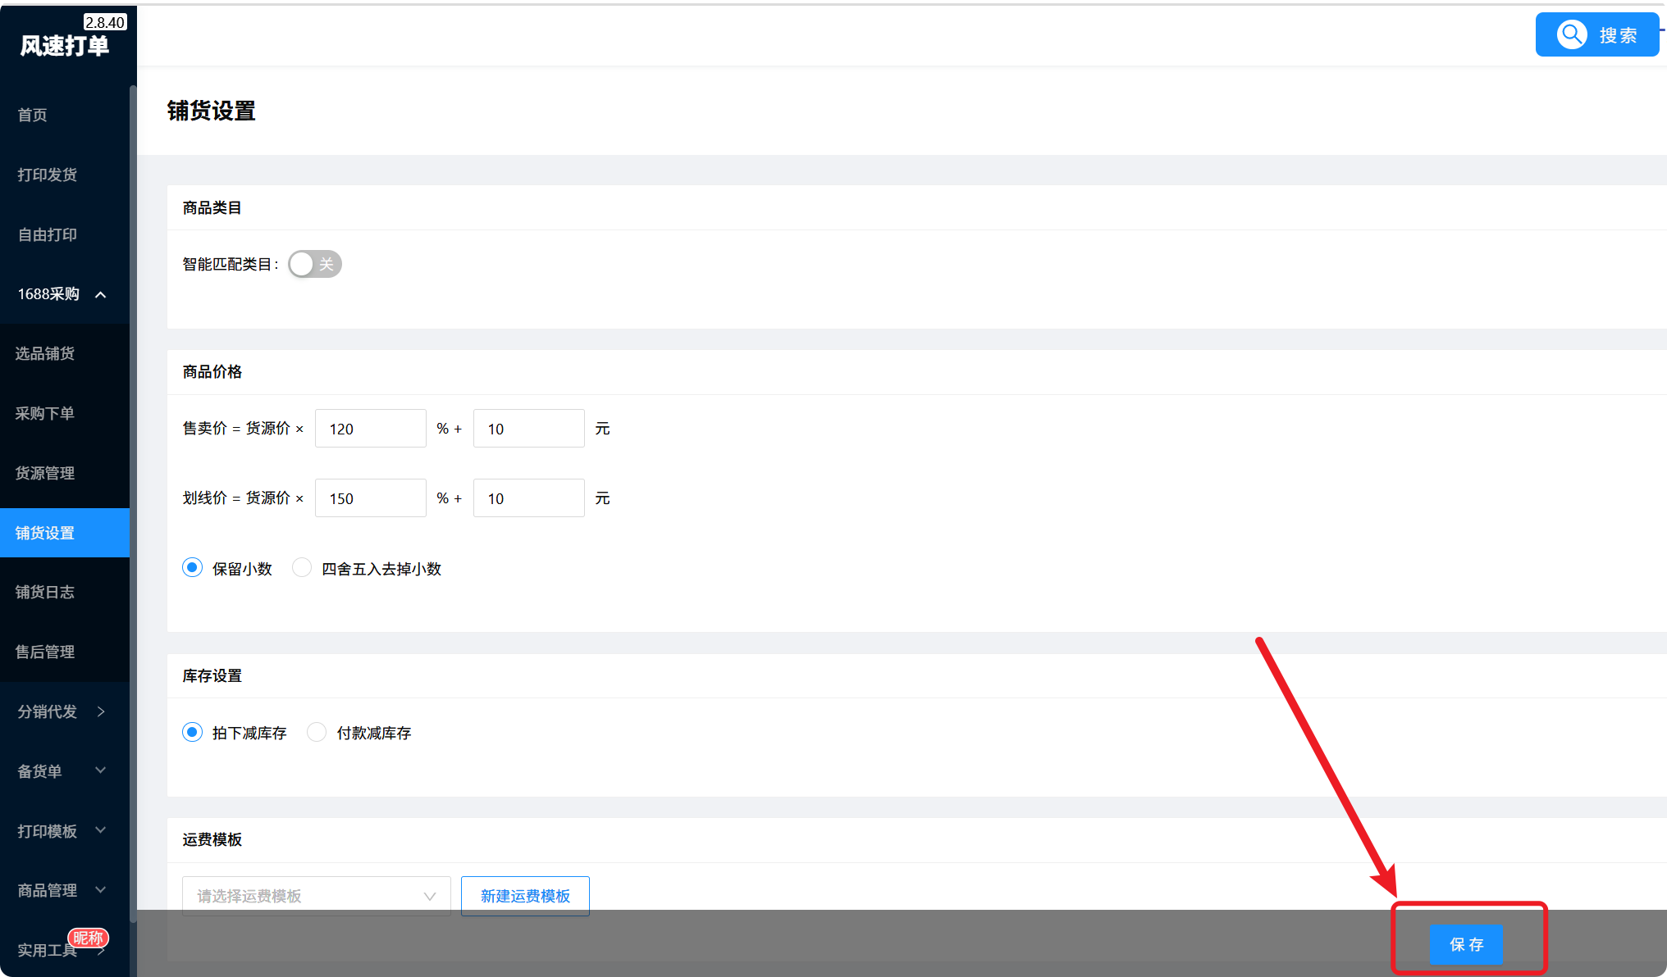
Task: Toggle the 智能匹配类目 switch
Action: [315, 264]
